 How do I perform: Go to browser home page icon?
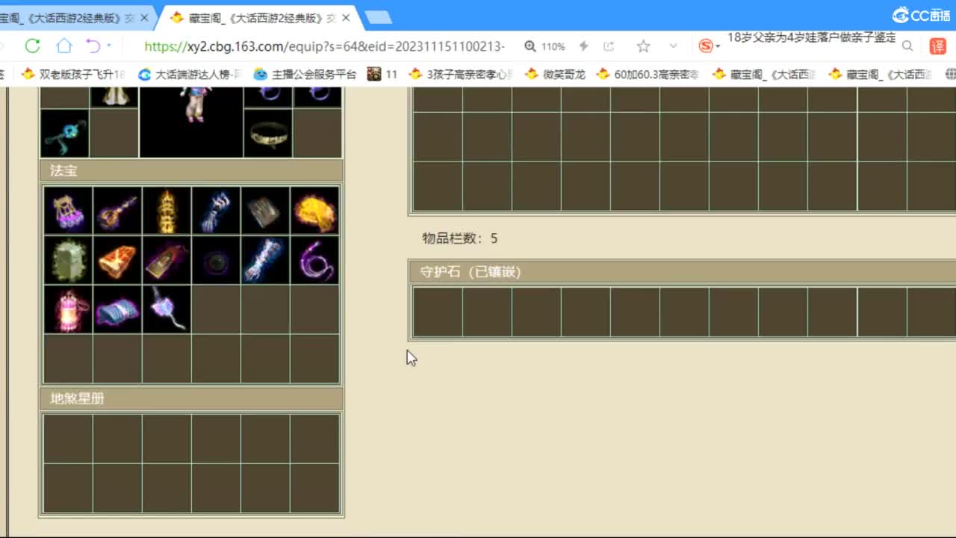pyautogui.click(x=64, y=46)
